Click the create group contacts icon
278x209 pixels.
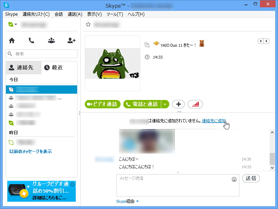click(x=51, y=40)
